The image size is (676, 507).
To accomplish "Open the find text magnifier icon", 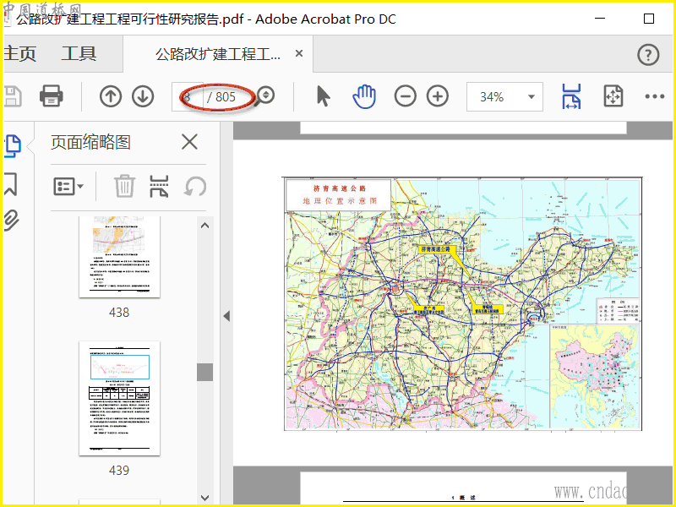I will [x=264, y=96].
